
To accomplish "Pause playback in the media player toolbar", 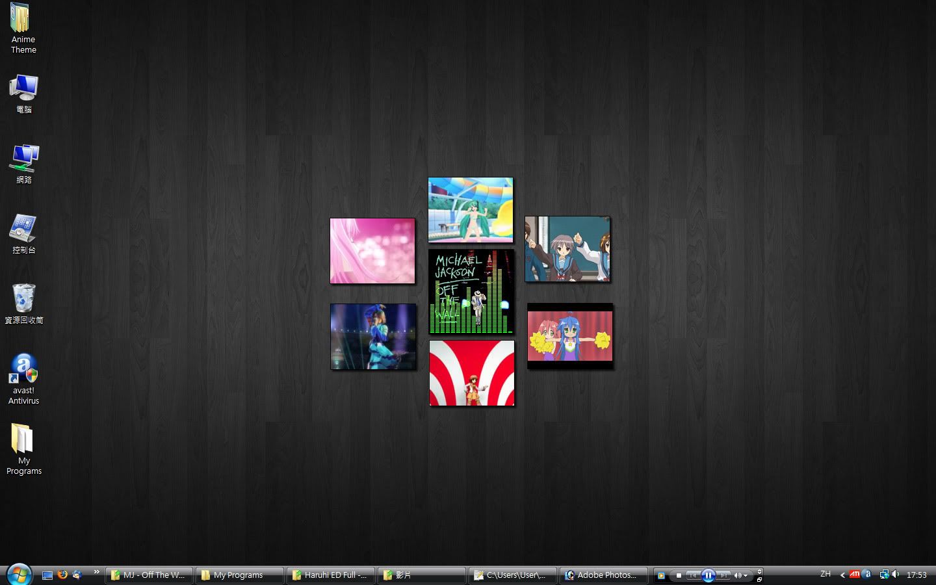I will point(708,575).
